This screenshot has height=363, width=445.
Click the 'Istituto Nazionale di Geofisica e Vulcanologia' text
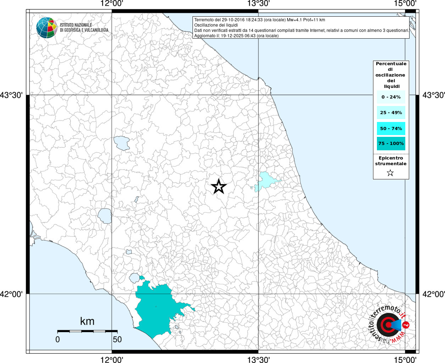[84, 28]
